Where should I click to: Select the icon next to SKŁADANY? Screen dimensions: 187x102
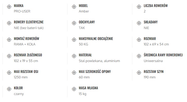(139, 23)
